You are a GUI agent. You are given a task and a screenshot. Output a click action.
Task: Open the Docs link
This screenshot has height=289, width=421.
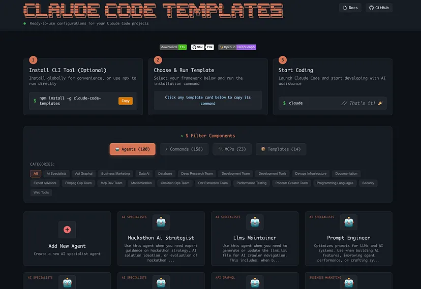click(350, 8)
